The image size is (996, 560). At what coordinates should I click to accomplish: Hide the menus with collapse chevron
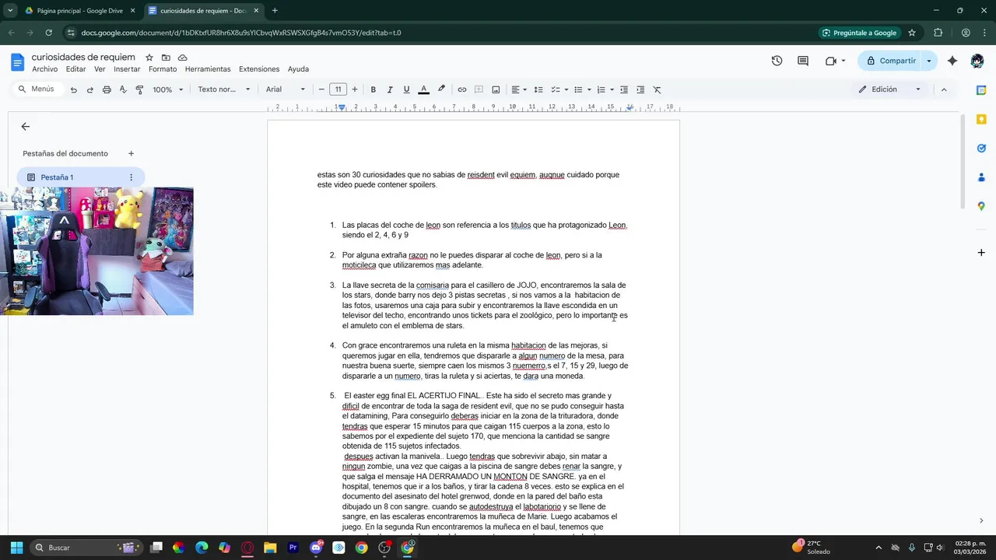(944, 89)
